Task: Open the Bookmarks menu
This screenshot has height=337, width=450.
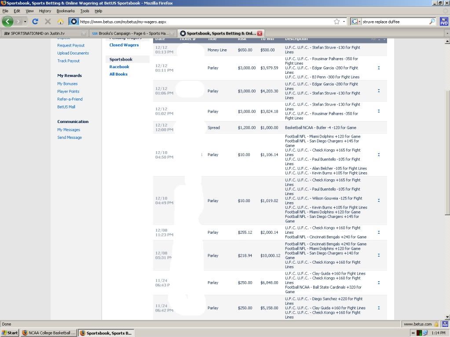Action: (x=66, y=11)
